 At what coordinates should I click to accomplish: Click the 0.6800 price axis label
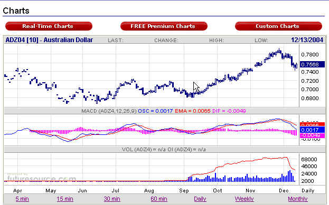[x=310, y=98]
